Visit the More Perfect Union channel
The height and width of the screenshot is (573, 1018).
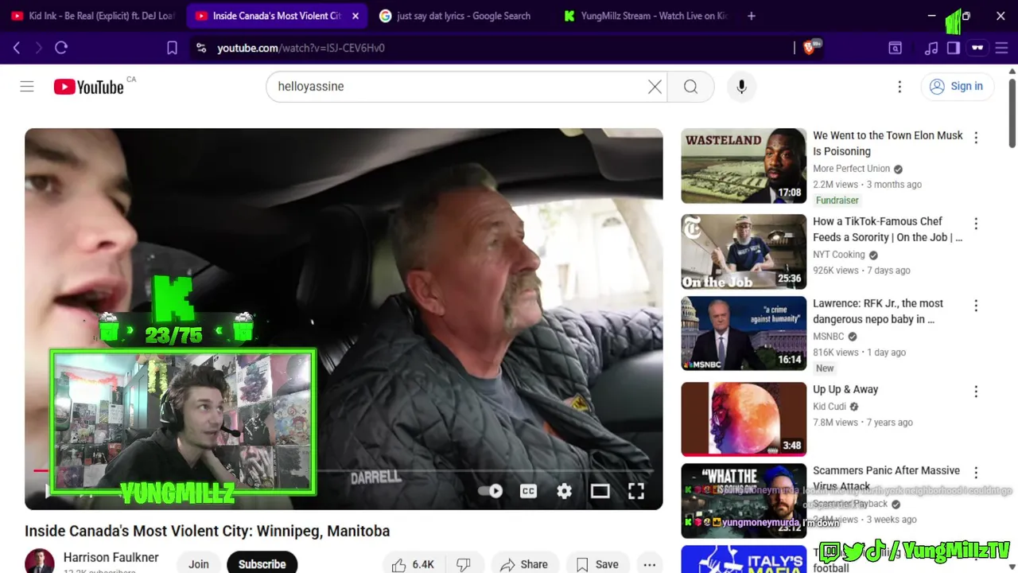851,169
